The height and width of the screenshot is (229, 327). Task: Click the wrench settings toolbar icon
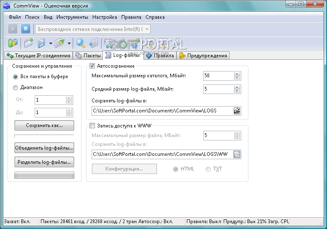177,43
